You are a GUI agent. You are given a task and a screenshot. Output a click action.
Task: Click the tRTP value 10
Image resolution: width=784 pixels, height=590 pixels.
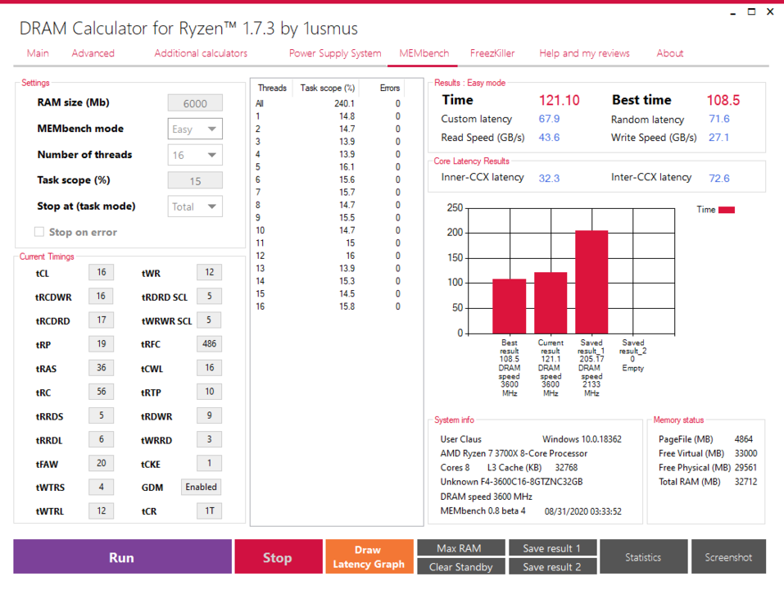click(209, 392)
